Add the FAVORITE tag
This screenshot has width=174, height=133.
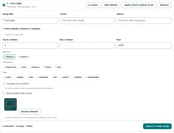[43, 77]
